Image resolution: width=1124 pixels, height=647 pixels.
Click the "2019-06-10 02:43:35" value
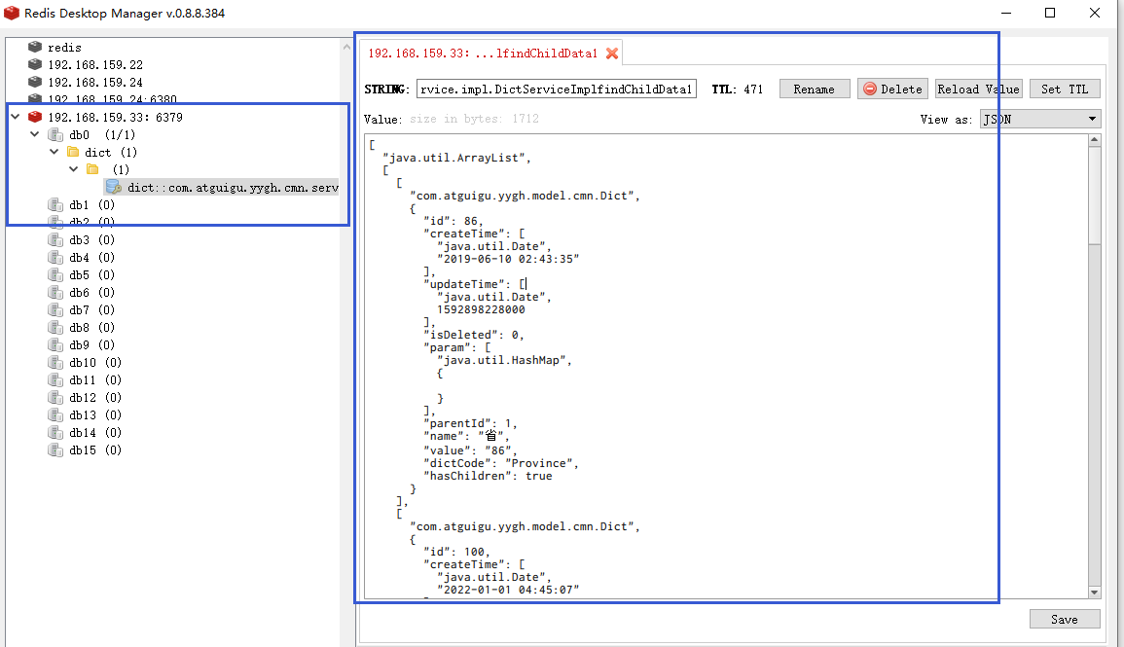[508, 259]
